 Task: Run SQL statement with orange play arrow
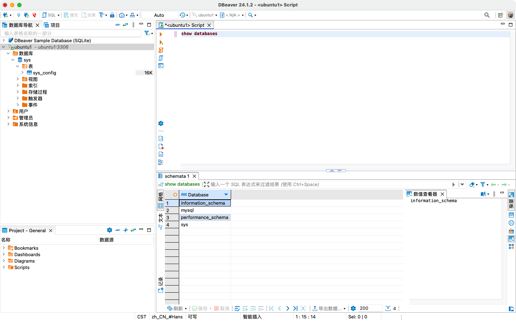click(161, 34)
